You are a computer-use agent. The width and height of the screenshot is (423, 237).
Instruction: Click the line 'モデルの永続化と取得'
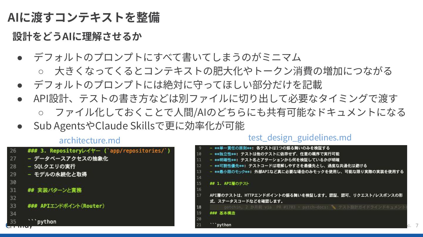(57, 174)
